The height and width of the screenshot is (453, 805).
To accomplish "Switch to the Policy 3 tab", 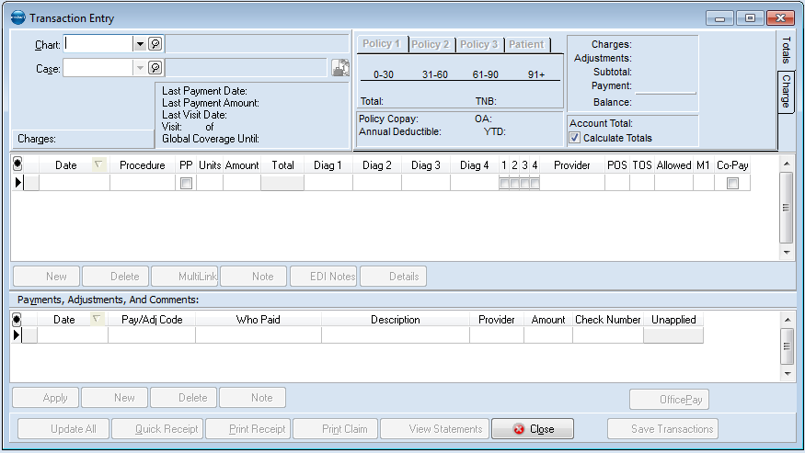I will (478, 44).
